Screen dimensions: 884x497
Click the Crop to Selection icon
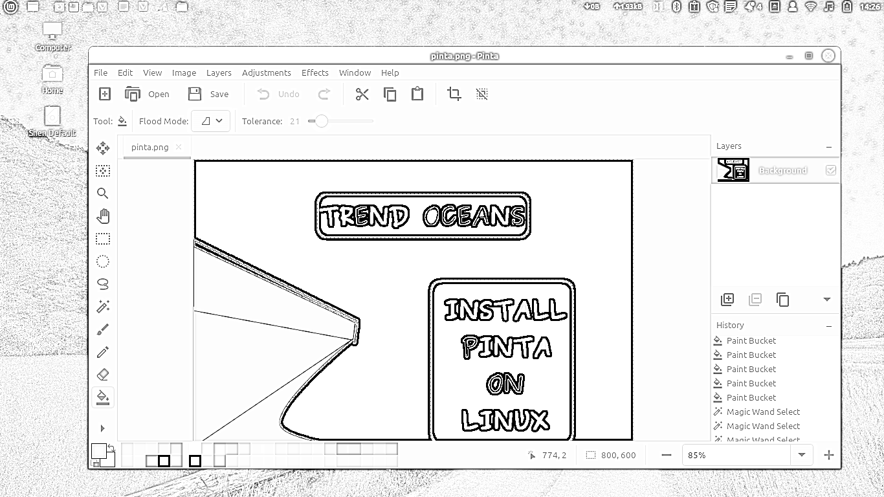point(454,94)
